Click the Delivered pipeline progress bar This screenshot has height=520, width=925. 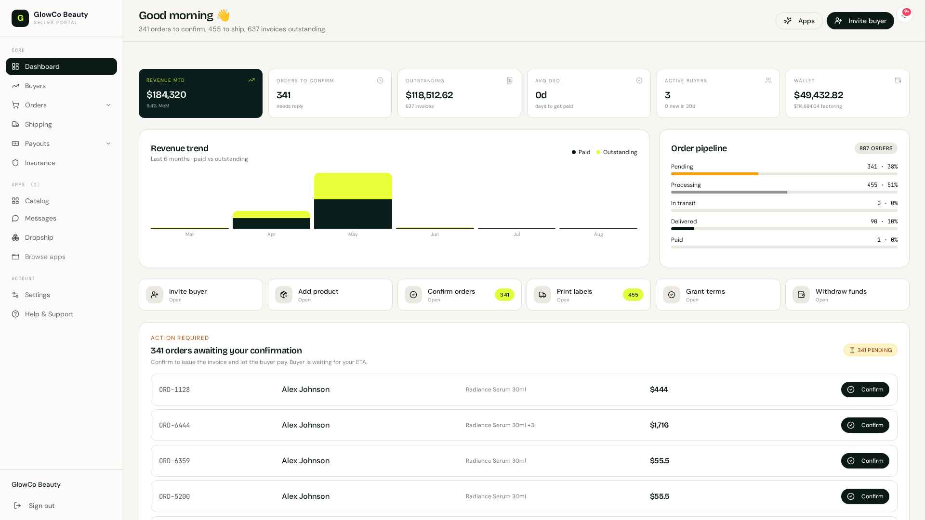click(x=784, y=229)
